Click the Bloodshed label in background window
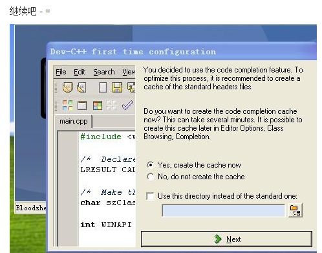This screenshot has width=322, height=253. coord(30,208)
